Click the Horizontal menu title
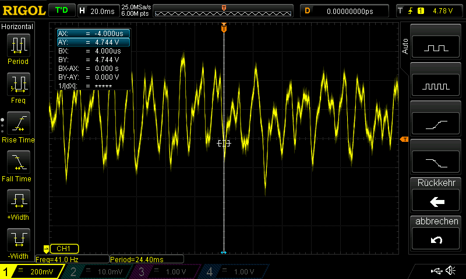Viewport: 466px width, 279px height. pyautogui.click(x=17, y=27)
